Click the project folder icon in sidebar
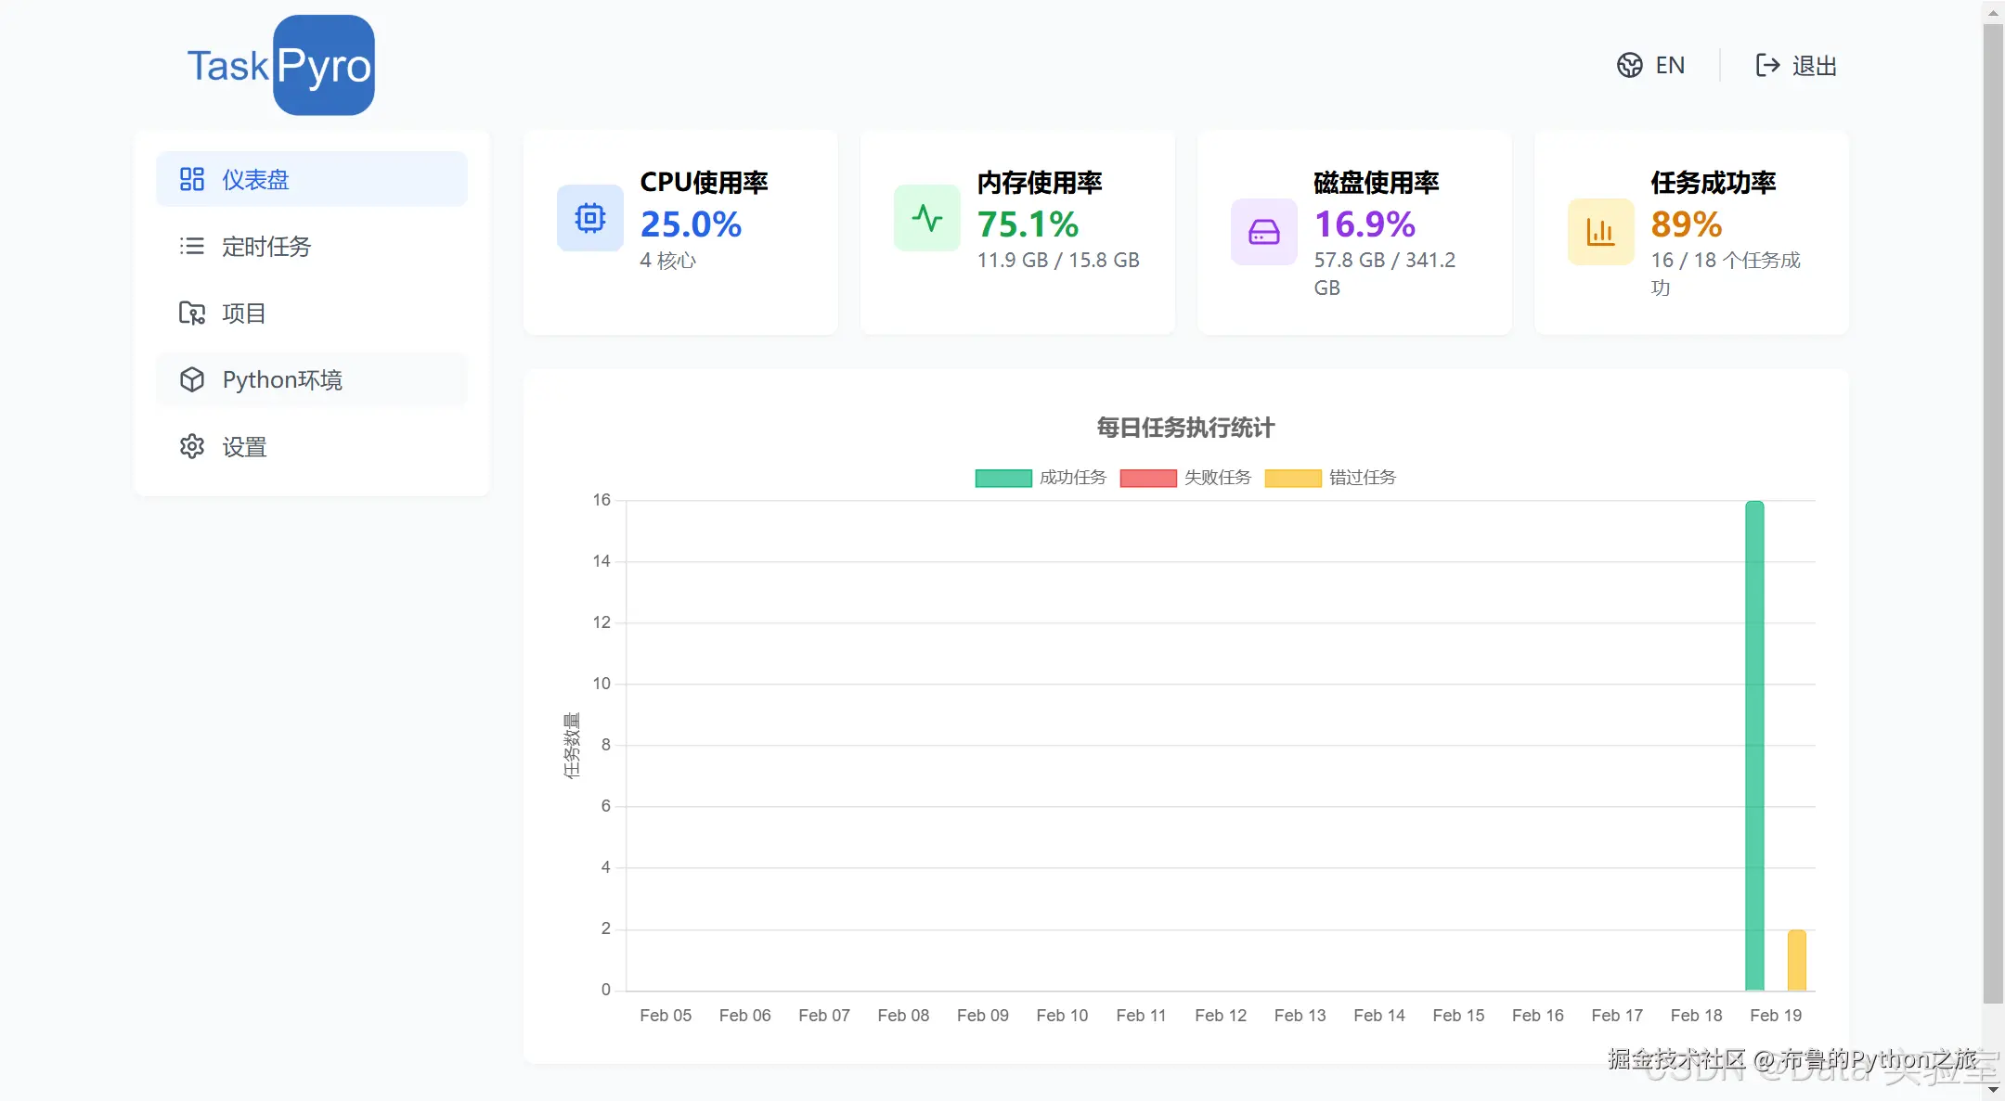The height and width of the screenshot is (1101, 2005). (x=191, y=314)
